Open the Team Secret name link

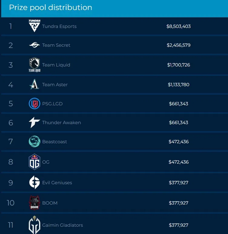click(x=56, y=45)
